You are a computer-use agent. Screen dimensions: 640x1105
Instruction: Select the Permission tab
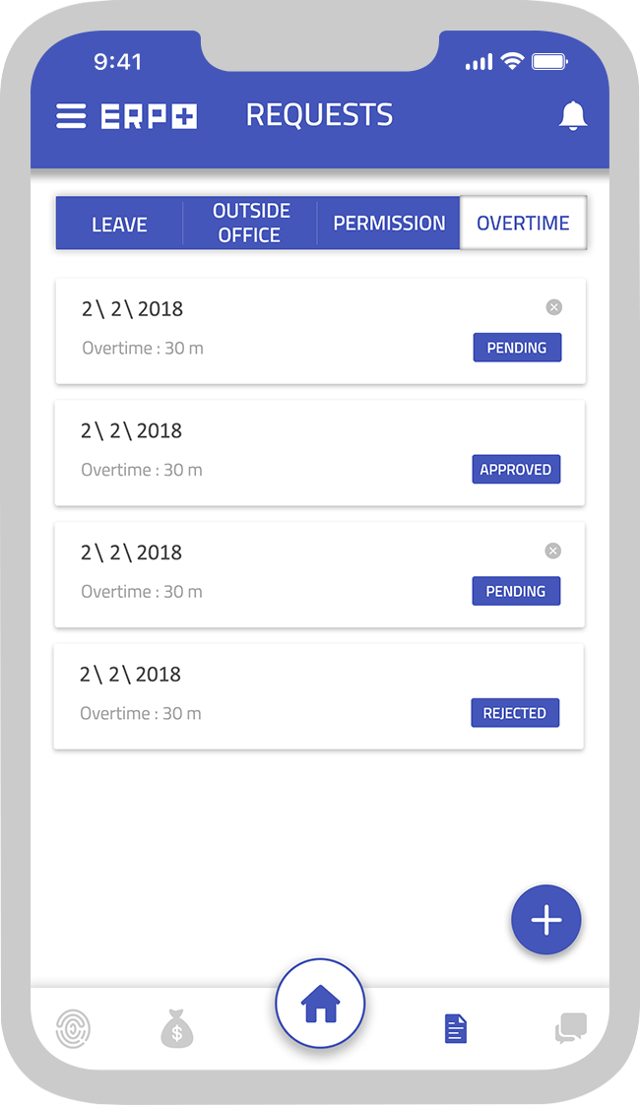tap(389, 224)
